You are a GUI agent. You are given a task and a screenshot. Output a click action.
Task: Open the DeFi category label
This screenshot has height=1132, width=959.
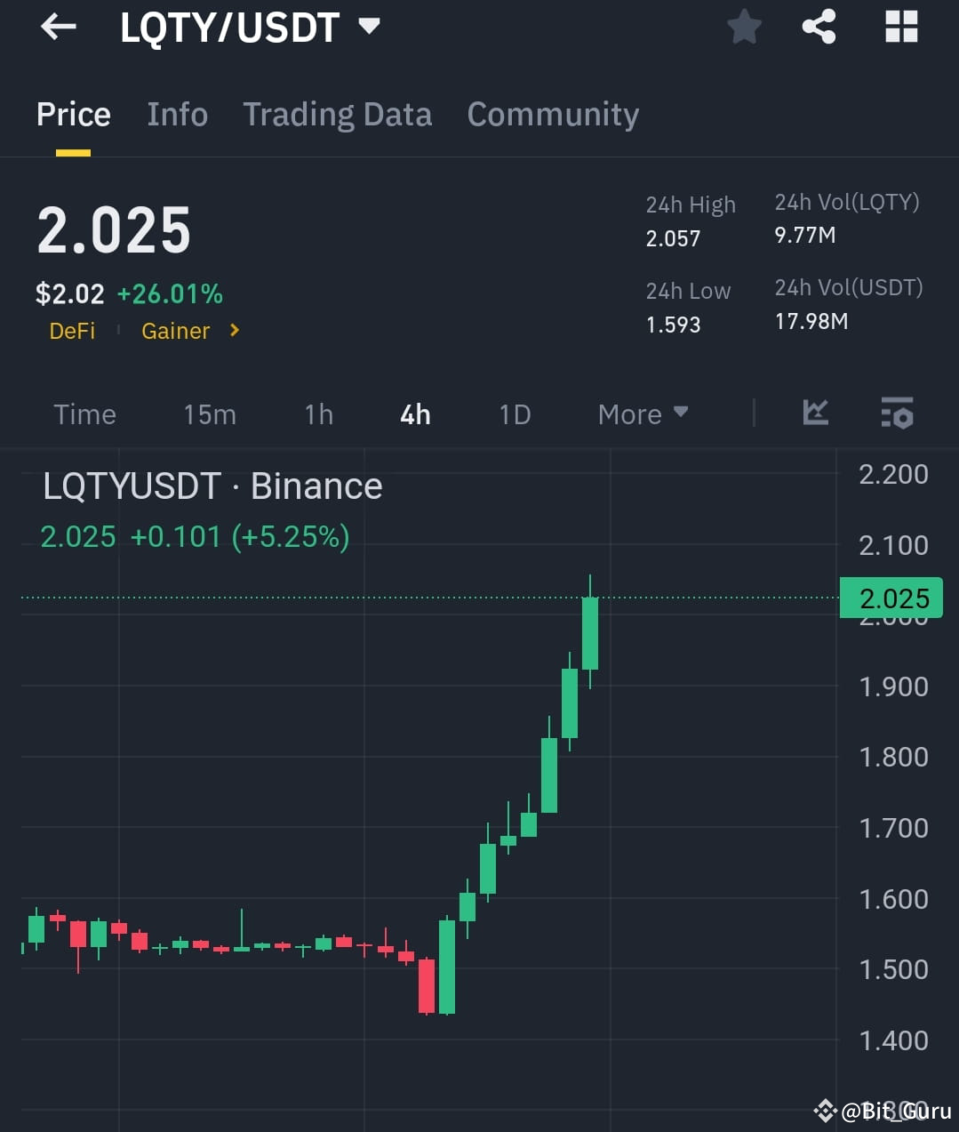coord(72,331)
